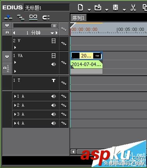The image size is (147, 168).
Task: Toggle sync lock on 2 A track
Action: coord(64,105)
